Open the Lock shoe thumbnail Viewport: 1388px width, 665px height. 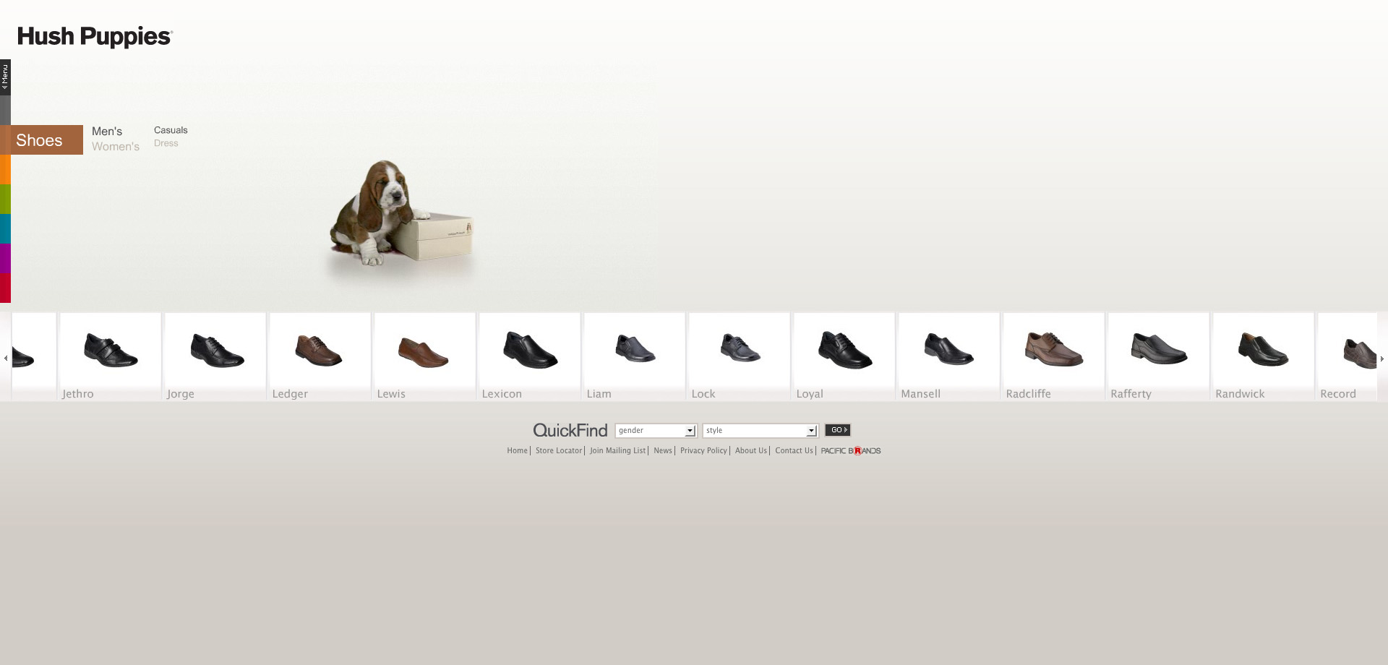point(740,356)
